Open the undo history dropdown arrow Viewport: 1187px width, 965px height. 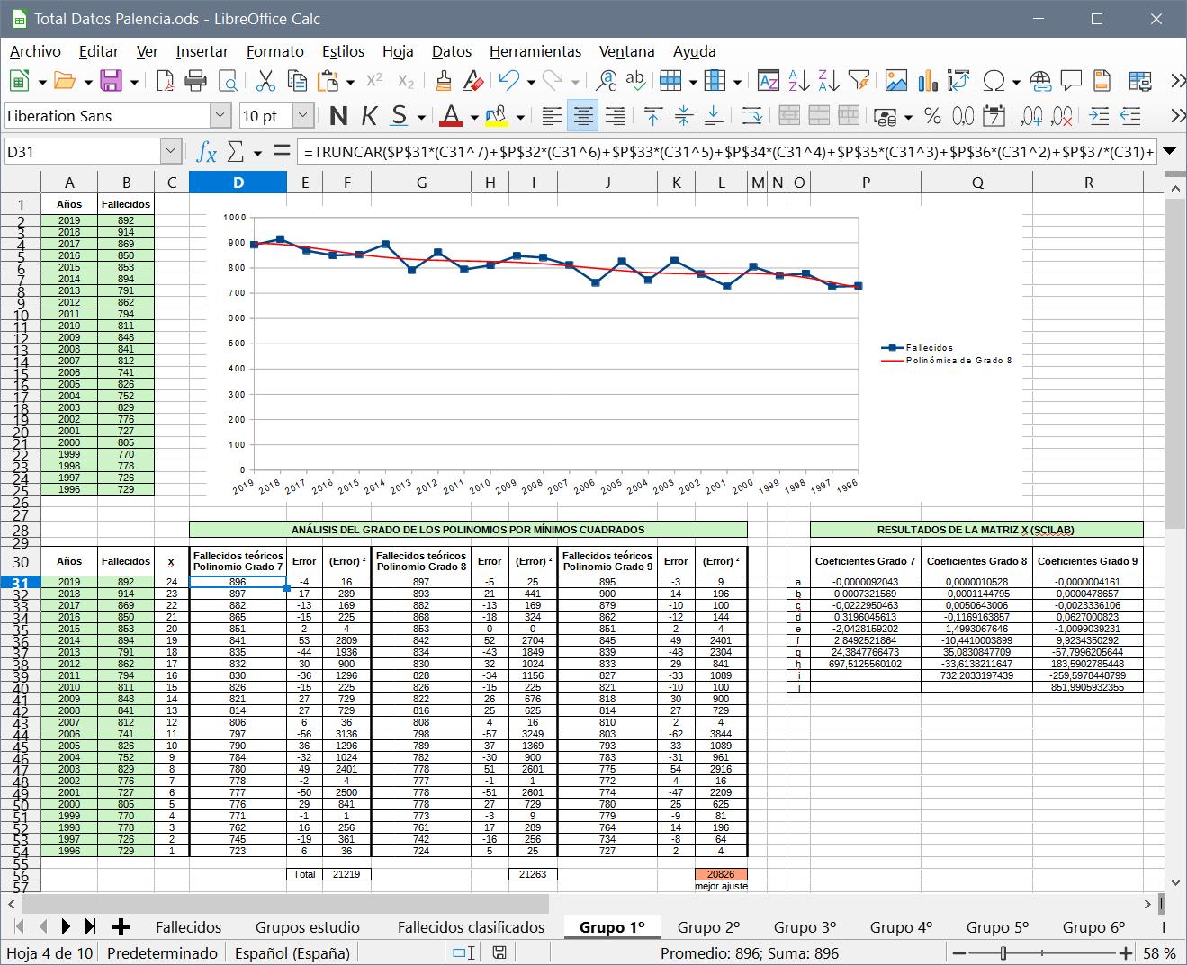(x=531, y=82)
